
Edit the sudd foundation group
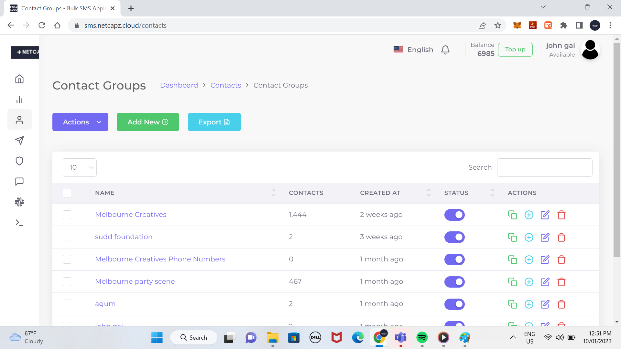pos(545,237)
